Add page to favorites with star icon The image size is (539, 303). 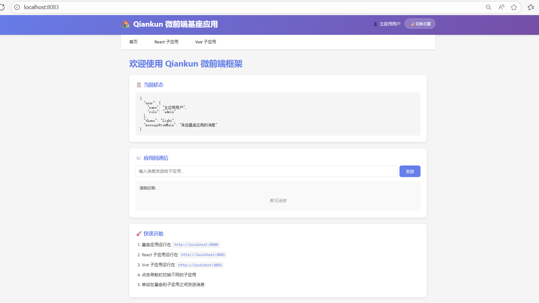[514, 7]
